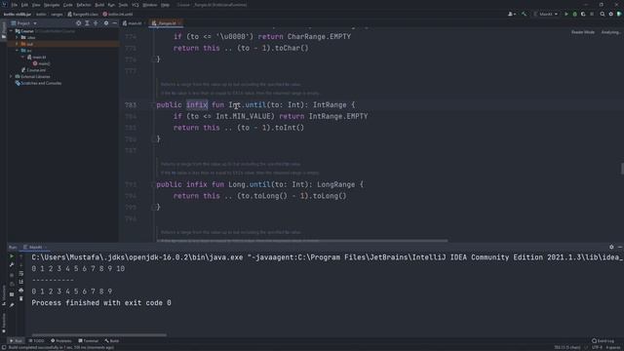Open Project panel gear options
The image size is (624, 351).
pyautogui.click(x=106, y=23)
